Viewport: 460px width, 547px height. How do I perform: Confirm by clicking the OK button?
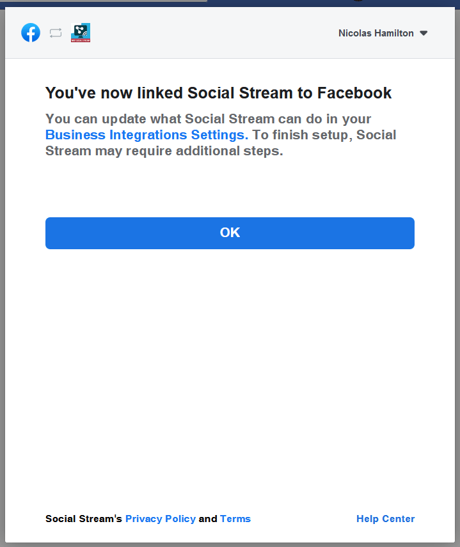coord(230,233)
